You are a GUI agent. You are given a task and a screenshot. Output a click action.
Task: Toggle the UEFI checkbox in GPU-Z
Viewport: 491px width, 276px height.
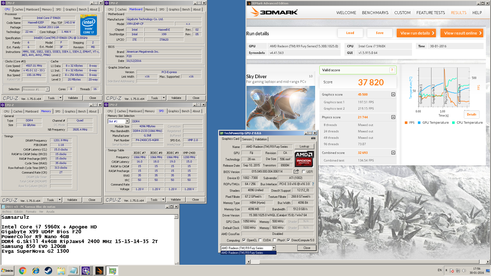point(304,172)
